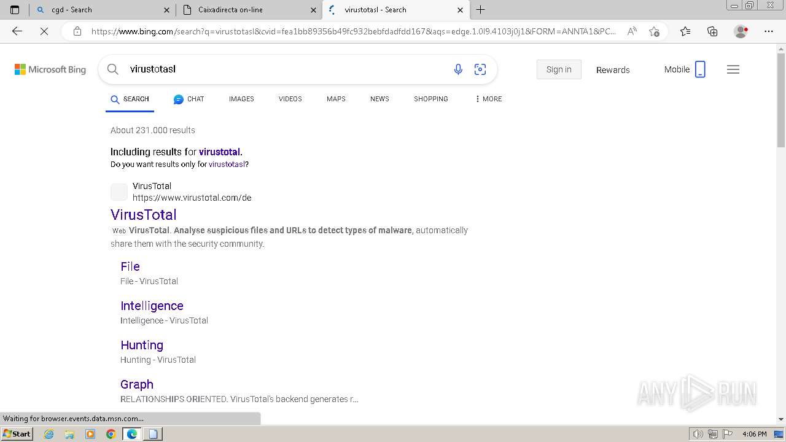Switch to IMAGES results
The image size is (786, 442).
(241, 99)
